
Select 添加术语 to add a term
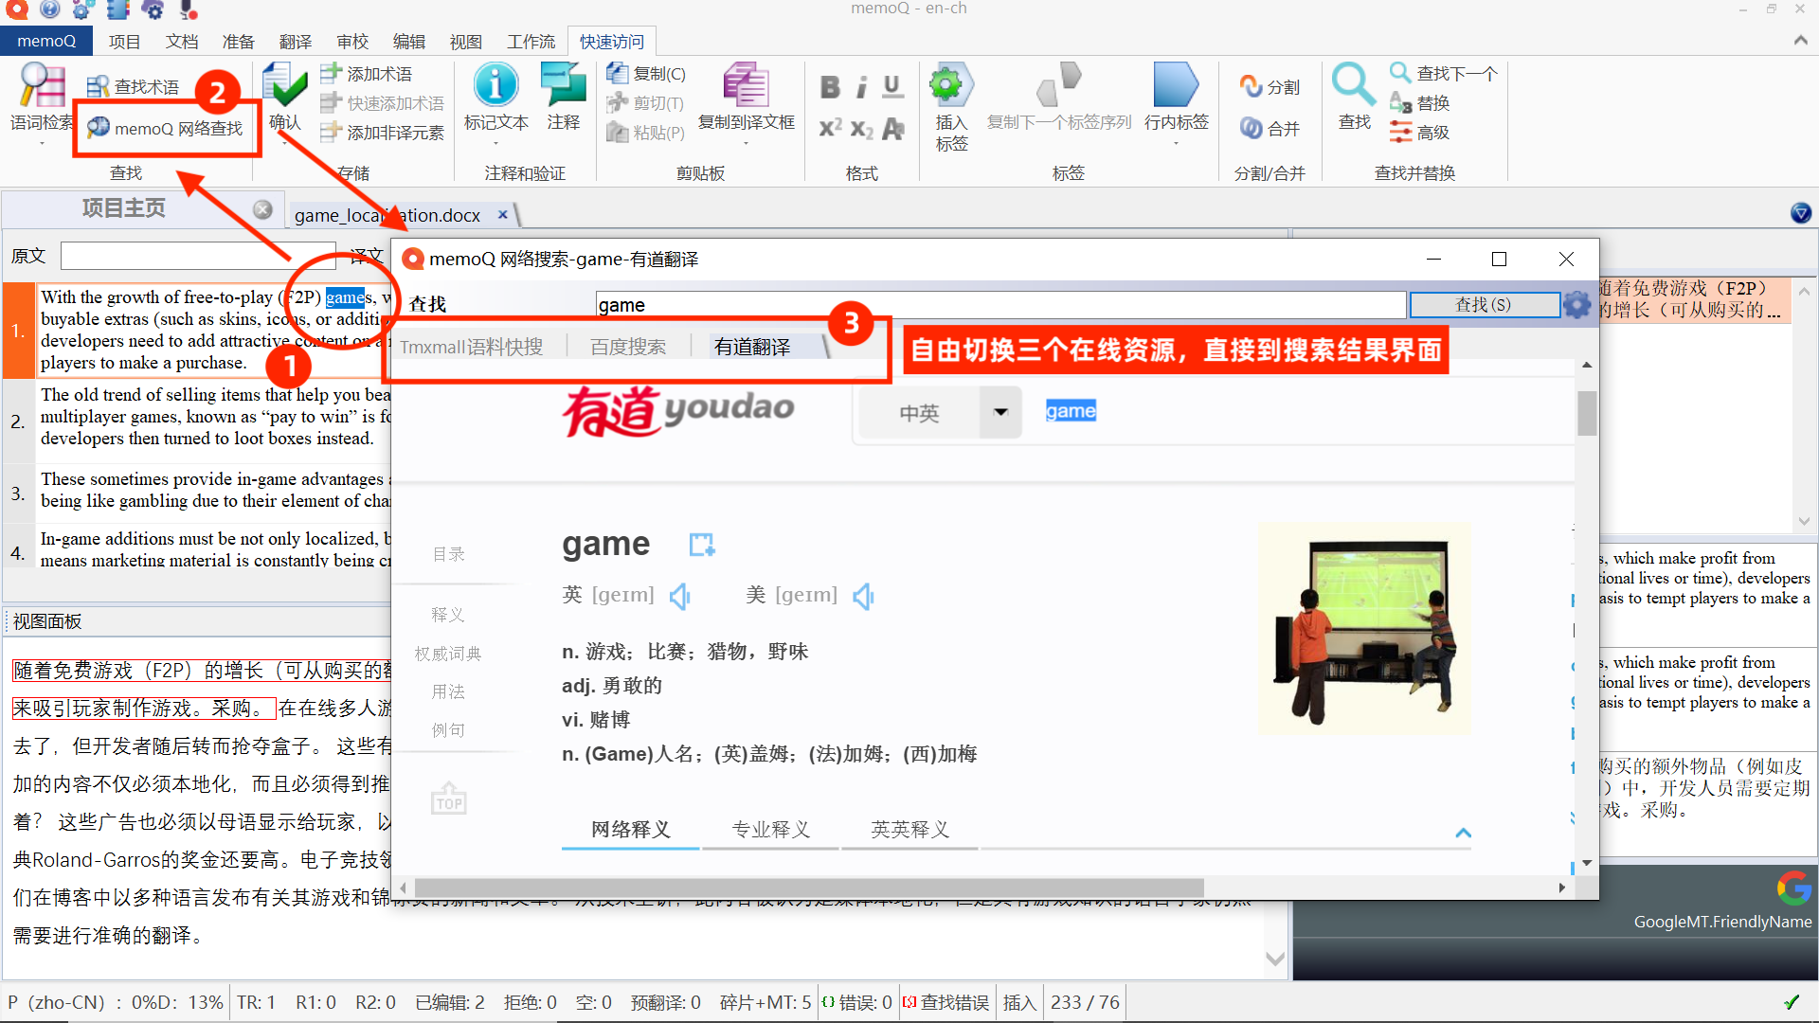366,73
